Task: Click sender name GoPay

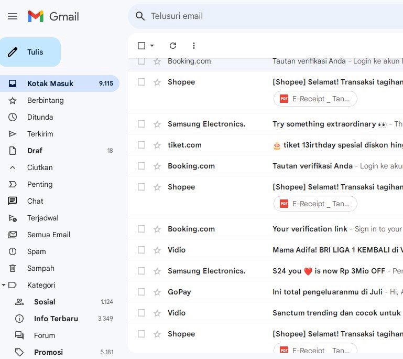Action: coord(179,292)
